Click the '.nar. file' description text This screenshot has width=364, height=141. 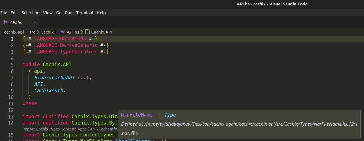129,133
